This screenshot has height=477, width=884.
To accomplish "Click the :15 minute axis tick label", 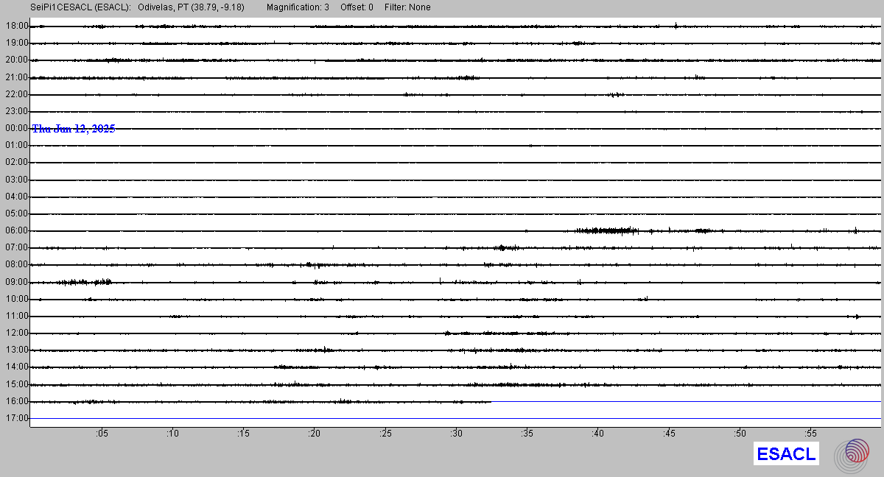I will (243, 434).
